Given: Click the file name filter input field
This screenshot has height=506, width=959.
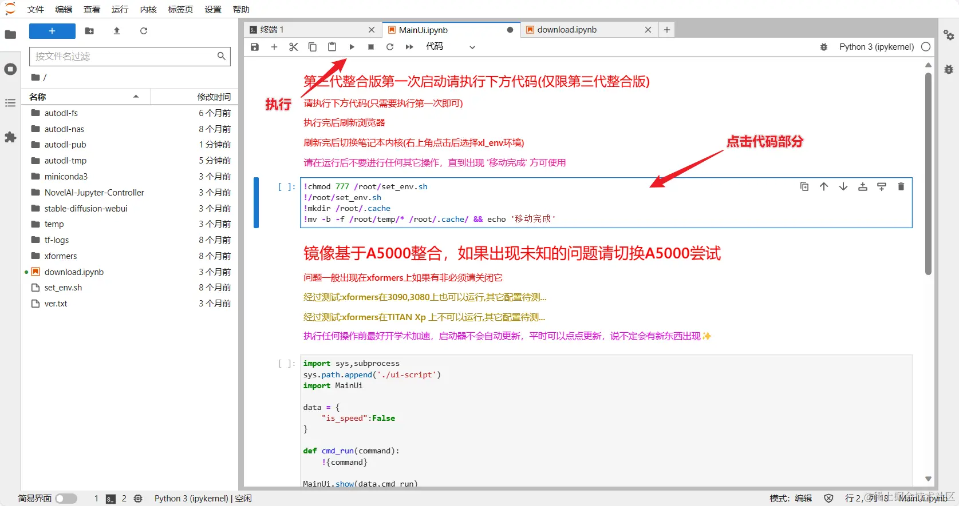Looking at the screenshot, I should pos(130,56).
